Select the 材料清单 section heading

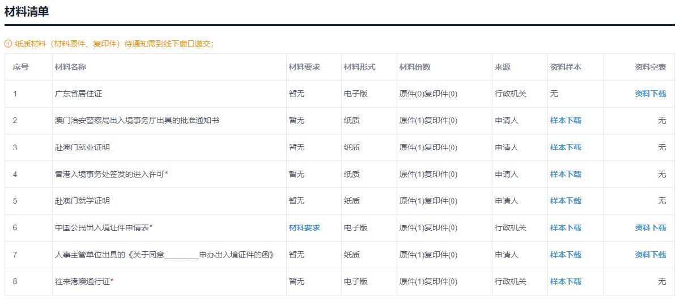point(27,11)
